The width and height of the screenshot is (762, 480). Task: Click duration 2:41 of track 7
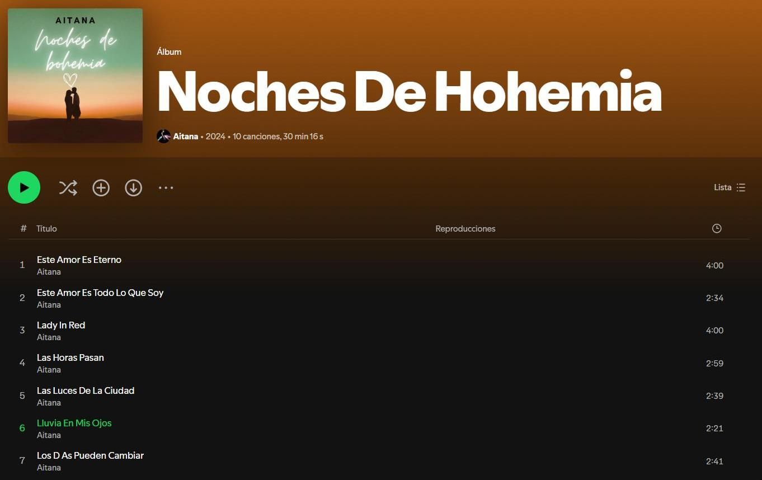[714, 462]
